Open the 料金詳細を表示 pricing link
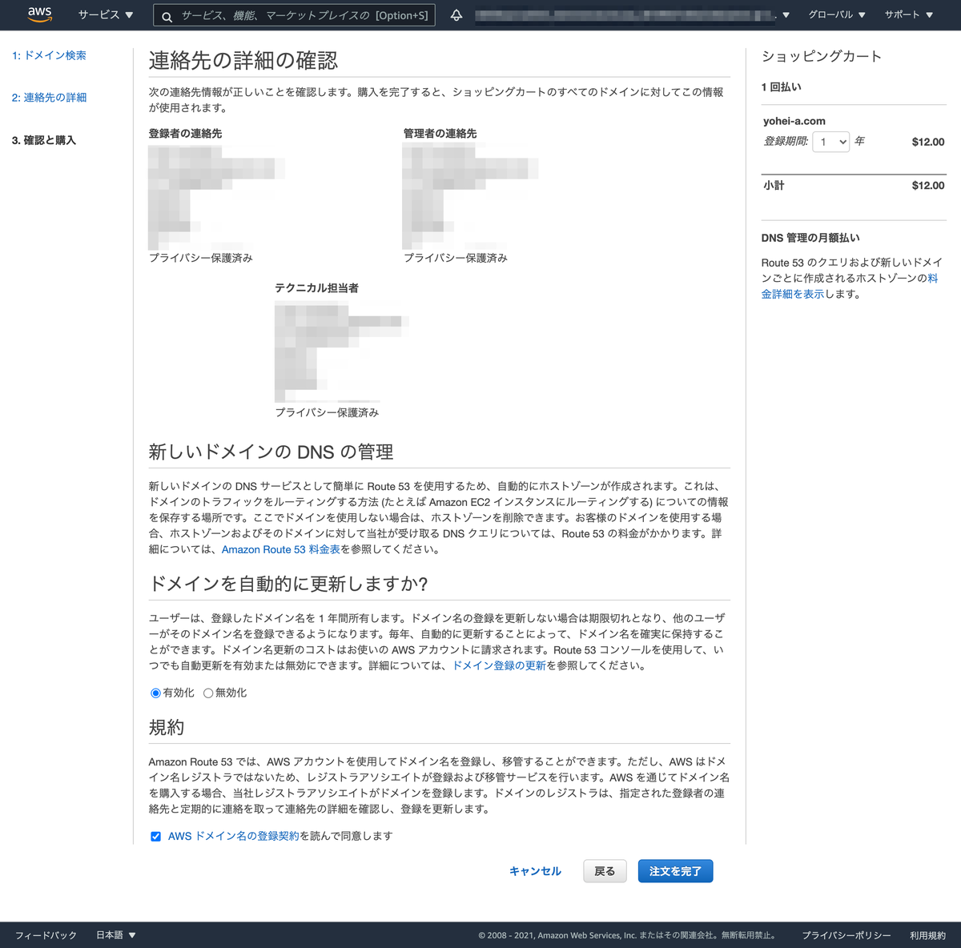 pos(850,286)
